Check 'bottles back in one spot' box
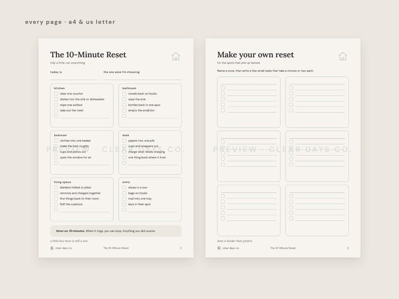 click(124, 105)
